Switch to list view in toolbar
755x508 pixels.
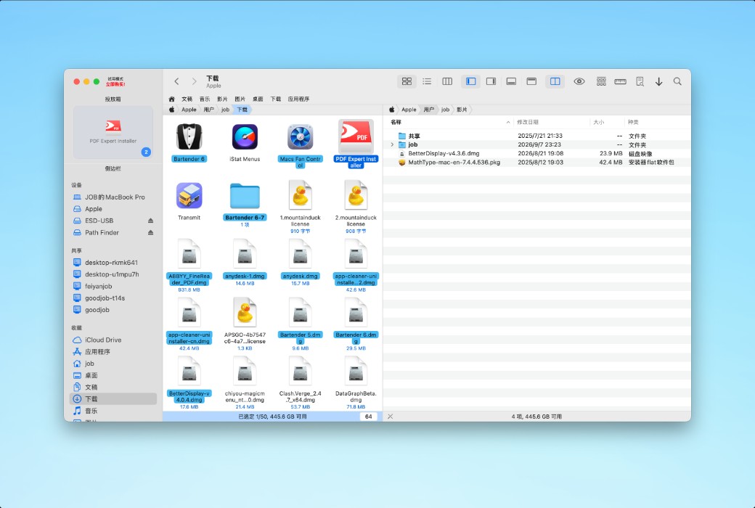tap(427, 81)
